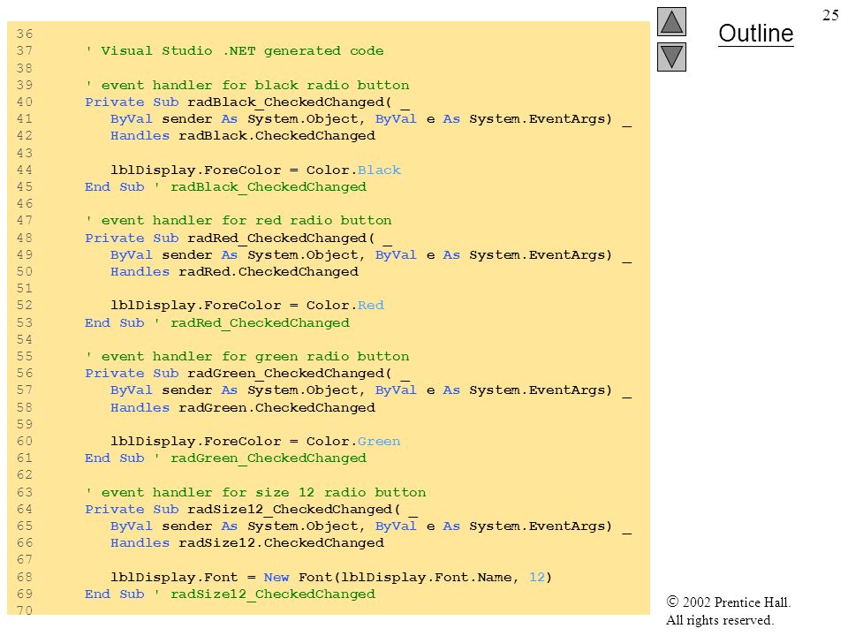
Task: Click line number 52
Action: click(x=25, y=306)
